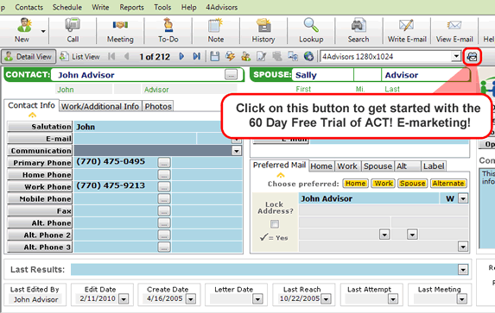Jump to last record arrow
Viewport: 495px width, 313px height.
197,56
